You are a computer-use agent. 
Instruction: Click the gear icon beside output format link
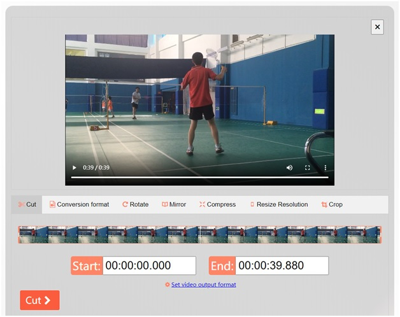pyautogui.click(x=168, y=285)
